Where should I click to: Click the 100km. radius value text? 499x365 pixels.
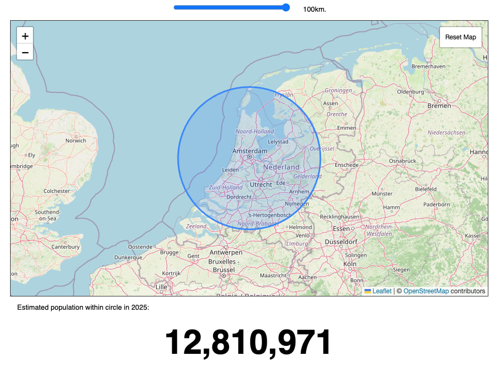[315, 10]
